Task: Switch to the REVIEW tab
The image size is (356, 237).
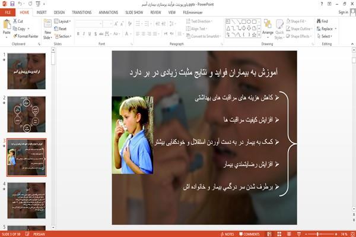Action: [x=155, y=12]
